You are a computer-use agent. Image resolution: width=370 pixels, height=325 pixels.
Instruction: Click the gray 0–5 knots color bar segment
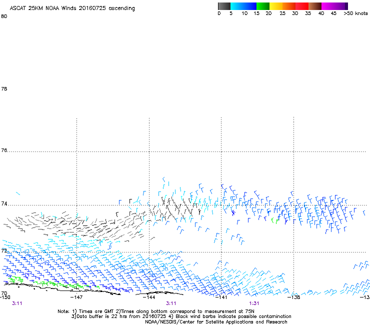pyautogui.click(x=224, y=6)
